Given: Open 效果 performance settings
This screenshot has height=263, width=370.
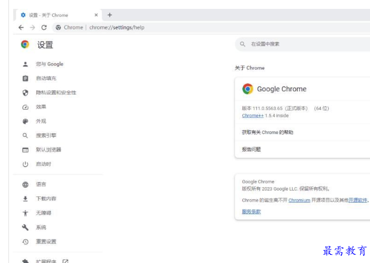Looking at the screenshot, I should [x=41, y=107].
